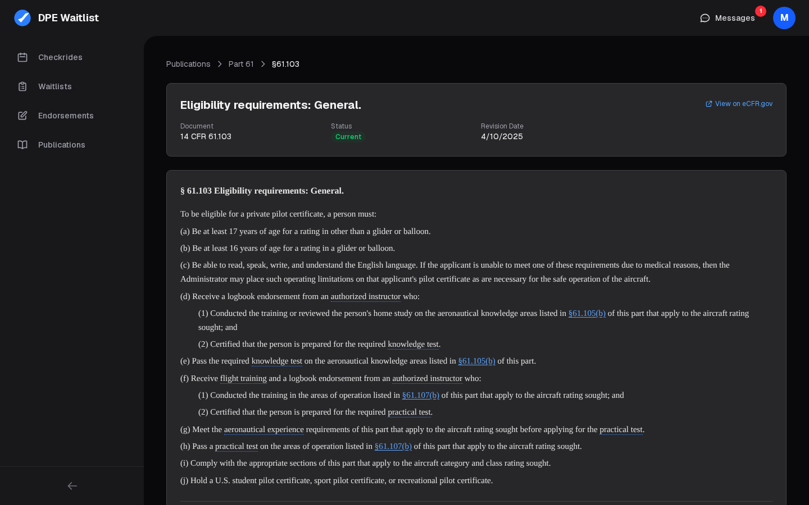Click paragraph (a) about 17 years of age
Screen dimensions: 809x505
pyautogui.click(x=306, y=231)
